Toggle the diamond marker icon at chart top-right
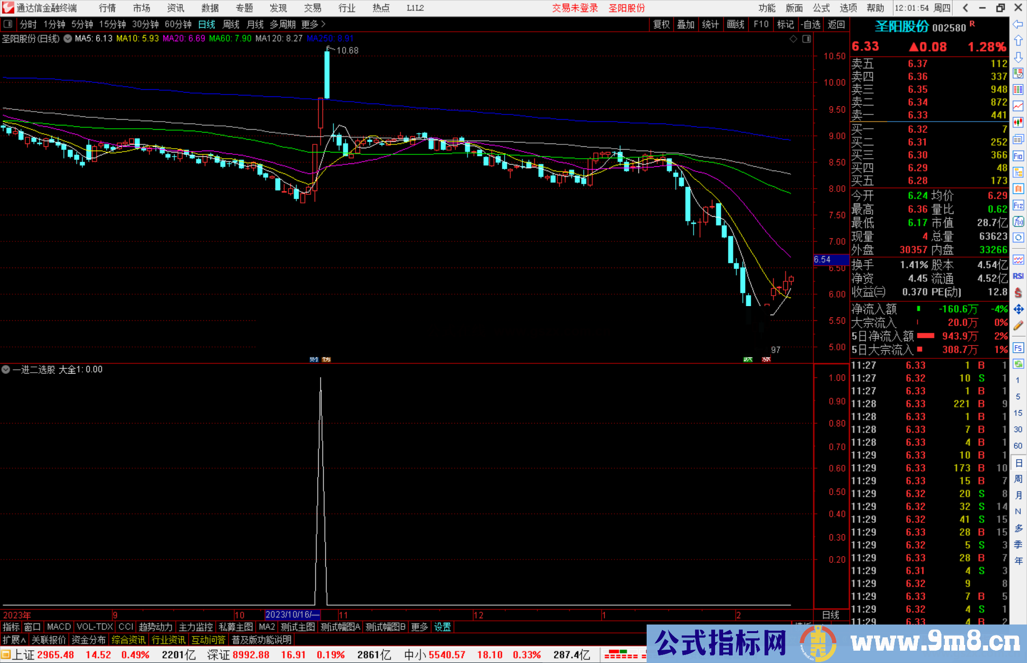This screenshot has height=663, width=1027. coord(793,39)
